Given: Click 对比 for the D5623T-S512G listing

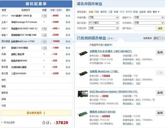Looking at the screenshot, I should [138, 124].
